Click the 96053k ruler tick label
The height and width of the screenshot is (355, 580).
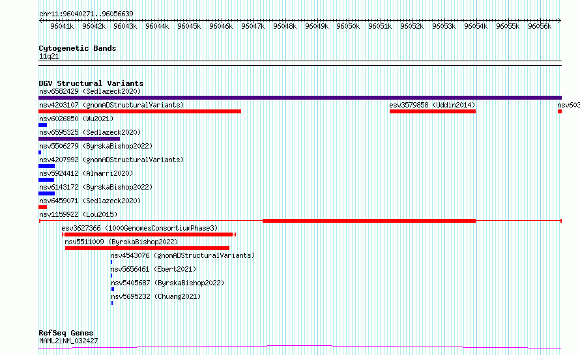click(444, 26)
